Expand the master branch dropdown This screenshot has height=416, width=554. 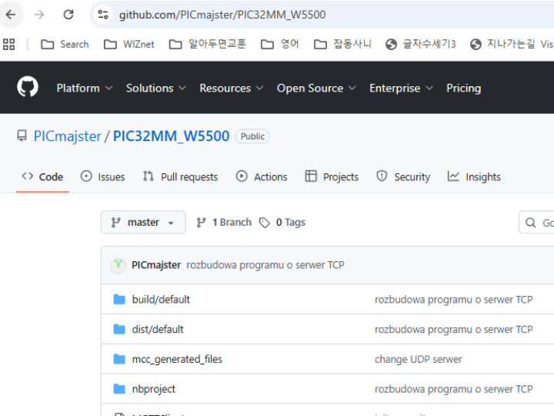pos(143,223)
